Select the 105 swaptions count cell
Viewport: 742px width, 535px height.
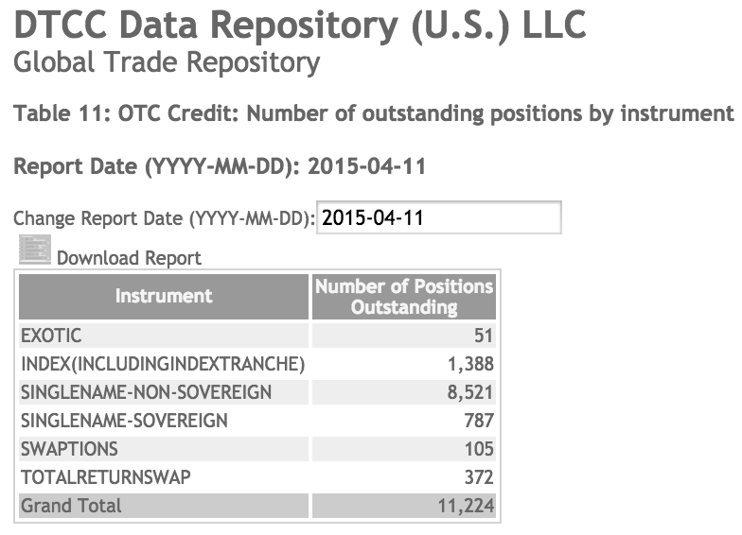pyautogui.click(x=403, y=449)
